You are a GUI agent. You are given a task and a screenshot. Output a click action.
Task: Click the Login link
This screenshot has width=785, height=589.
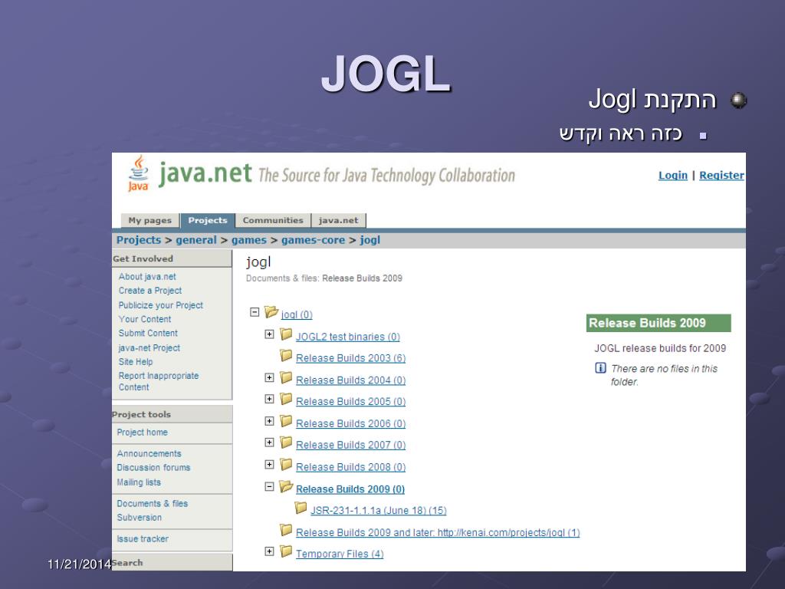coord(673,176)
